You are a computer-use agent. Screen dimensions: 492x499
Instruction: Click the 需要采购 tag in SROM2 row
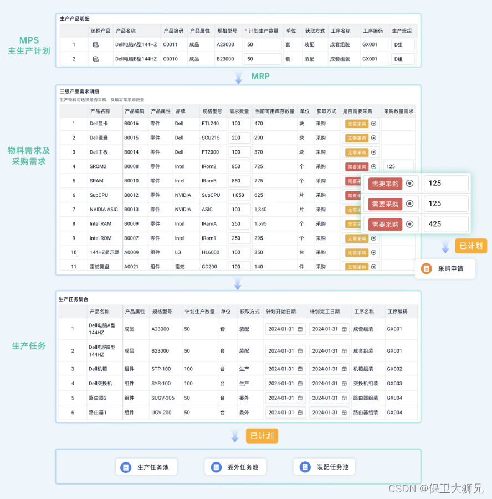[357, 167]
